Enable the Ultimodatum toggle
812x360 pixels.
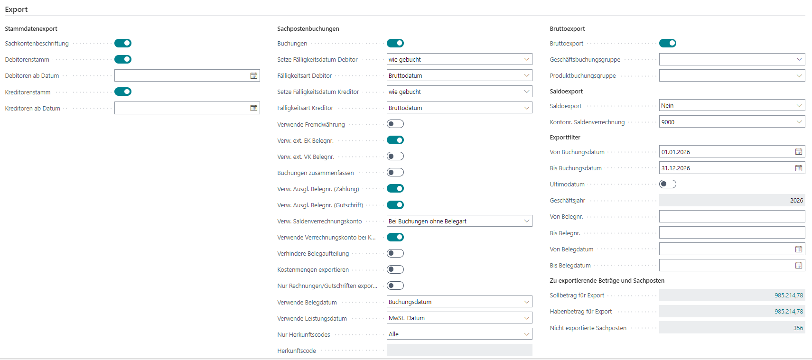(x=668, y=184)
